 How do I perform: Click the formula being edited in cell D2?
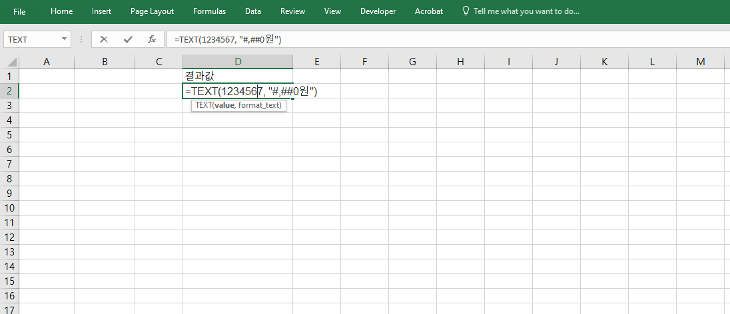[251, 92]
